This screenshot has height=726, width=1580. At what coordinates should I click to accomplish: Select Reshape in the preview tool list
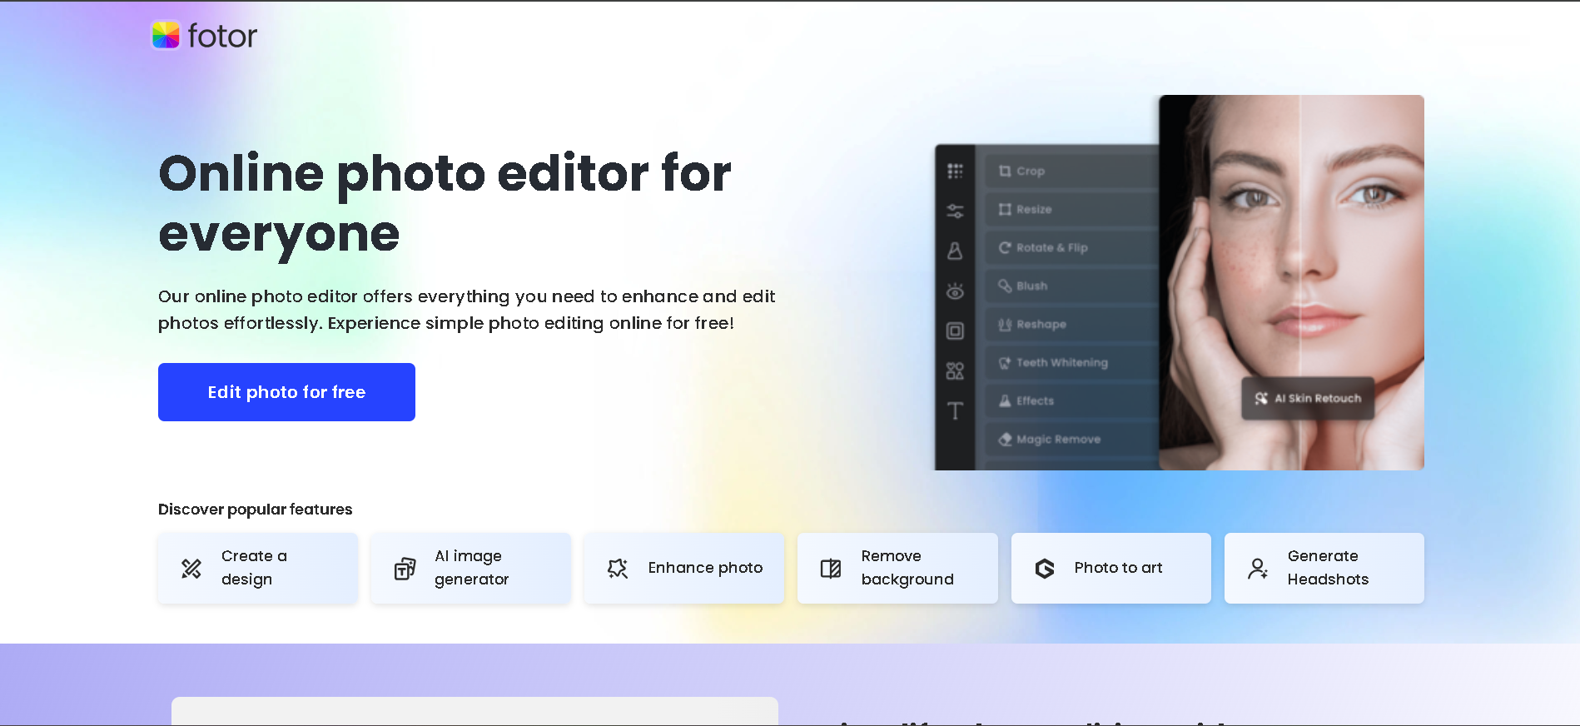click(1072, 324)
